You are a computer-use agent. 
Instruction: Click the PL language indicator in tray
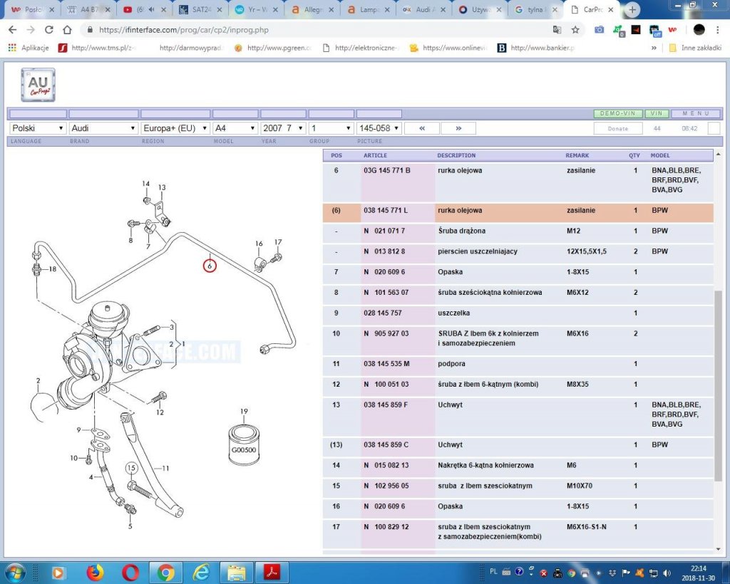coord(493,571)
